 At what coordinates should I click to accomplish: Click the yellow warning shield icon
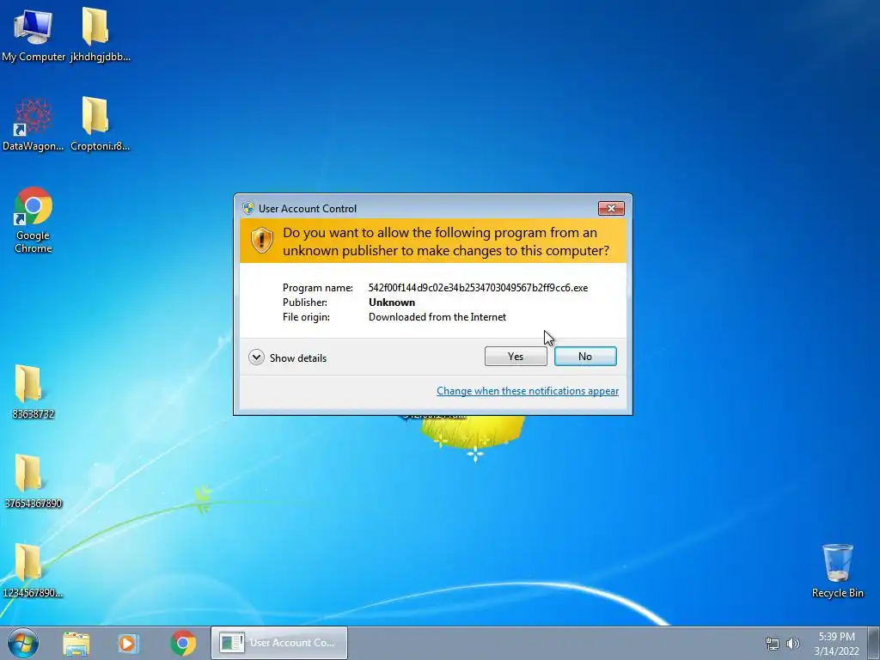261,241
